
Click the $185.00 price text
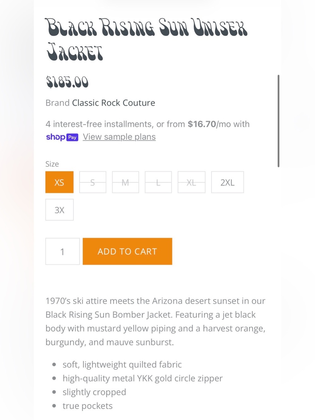67,82
